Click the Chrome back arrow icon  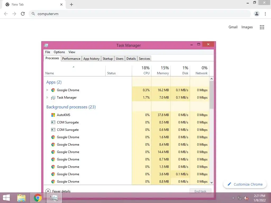(x=6, y=14)
